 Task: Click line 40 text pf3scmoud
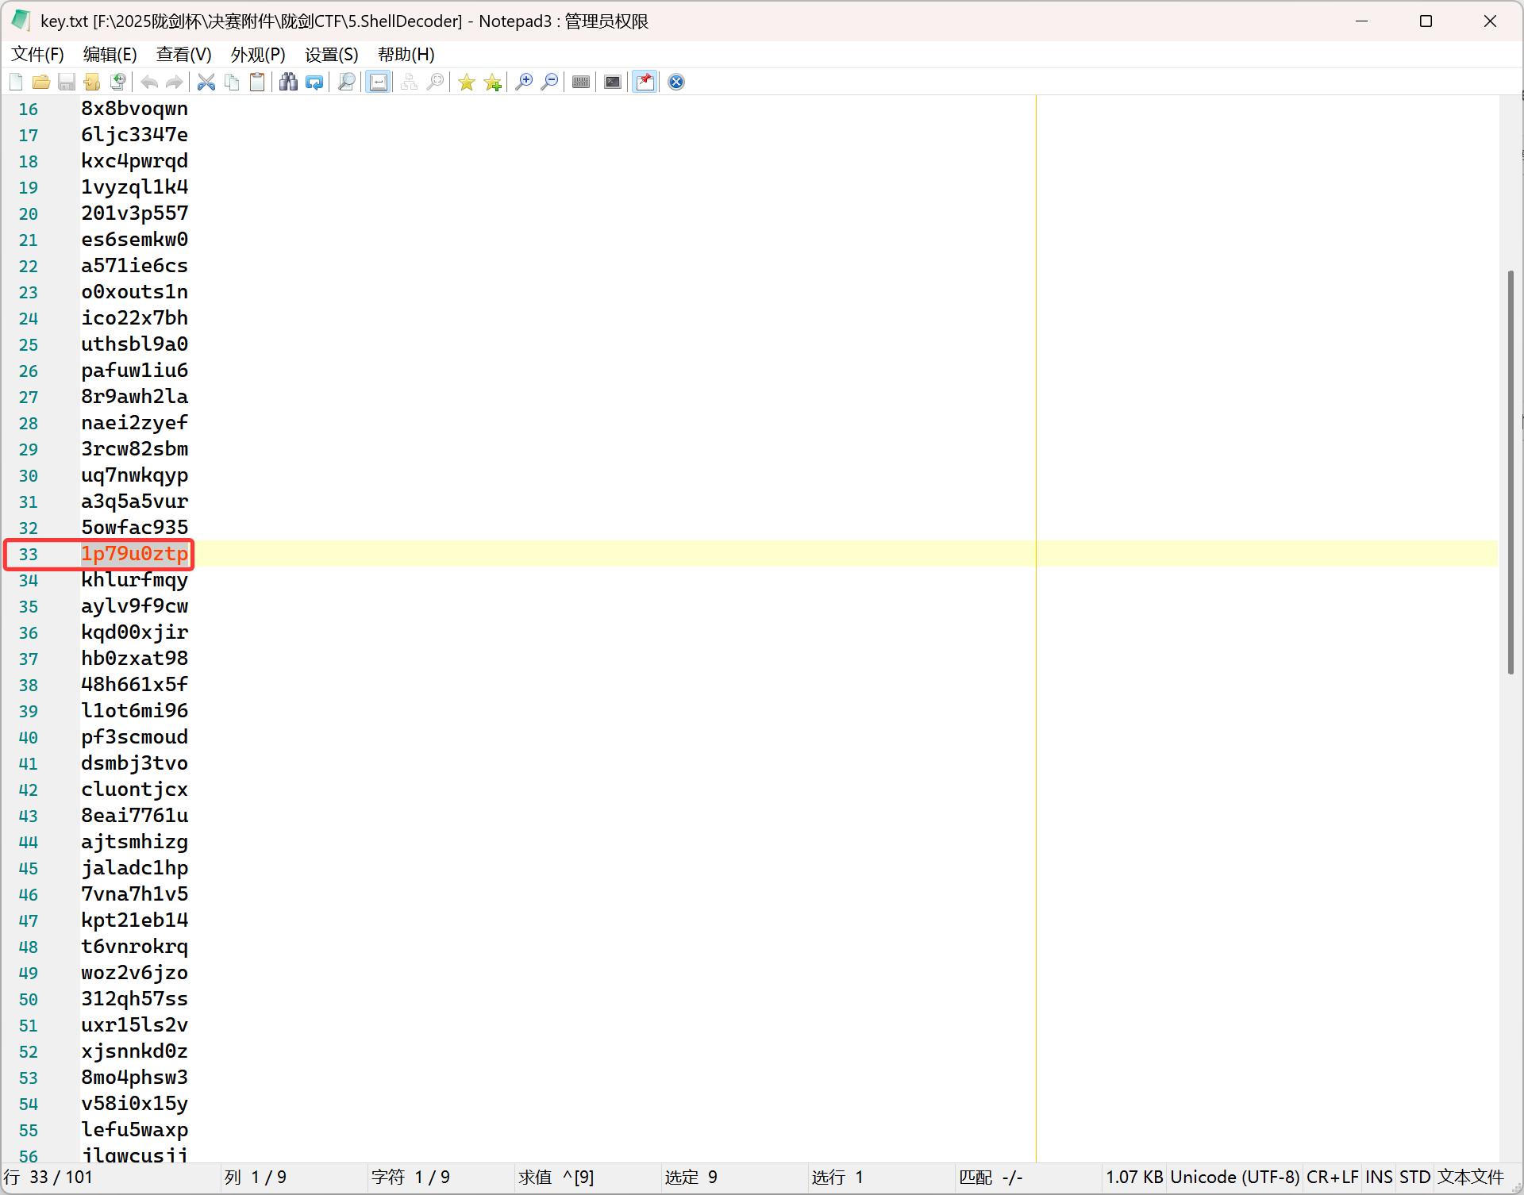tap(134, 737)
